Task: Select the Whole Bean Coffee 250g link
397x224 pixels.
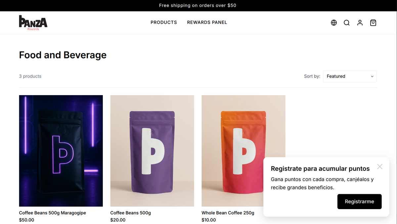Action: coord(228,213)
